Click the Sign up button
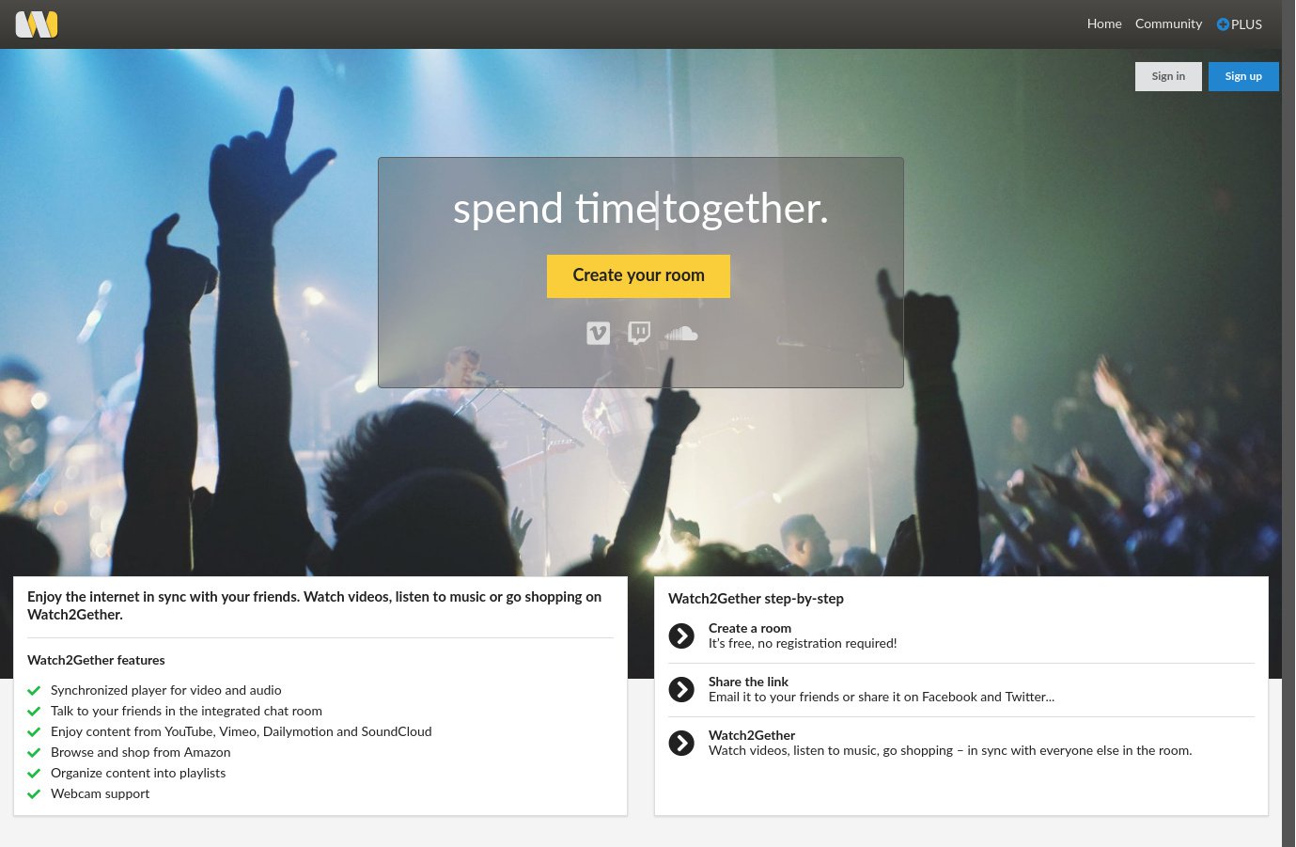1296x847 pixels. point(1243,76)
